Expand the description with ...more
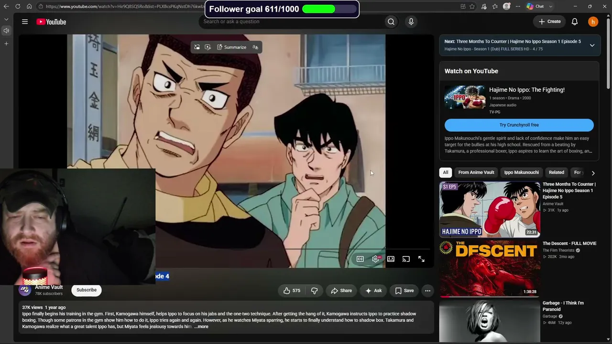The width and height of the screenshot is (612, 344). 201,327
